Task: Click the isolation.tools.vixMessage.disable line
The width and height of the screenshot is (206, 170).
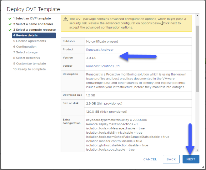Action: tap(115, 128)
